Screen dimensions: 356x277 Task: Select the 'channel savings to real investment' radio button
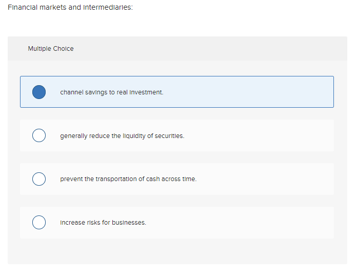(39, 92)
